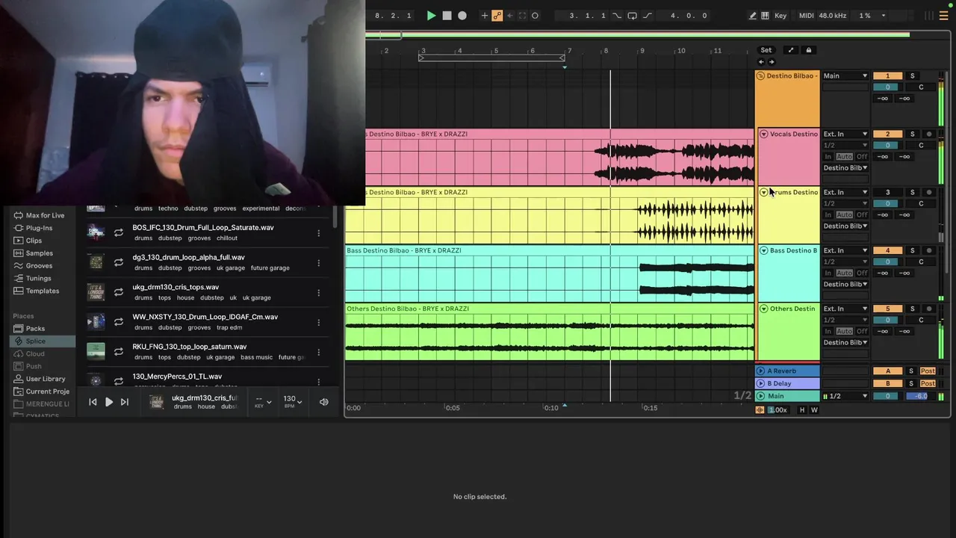Open options menu for ukg_drm130_cris_tops.wav
956x538 pixels.
tap(318, 292)
